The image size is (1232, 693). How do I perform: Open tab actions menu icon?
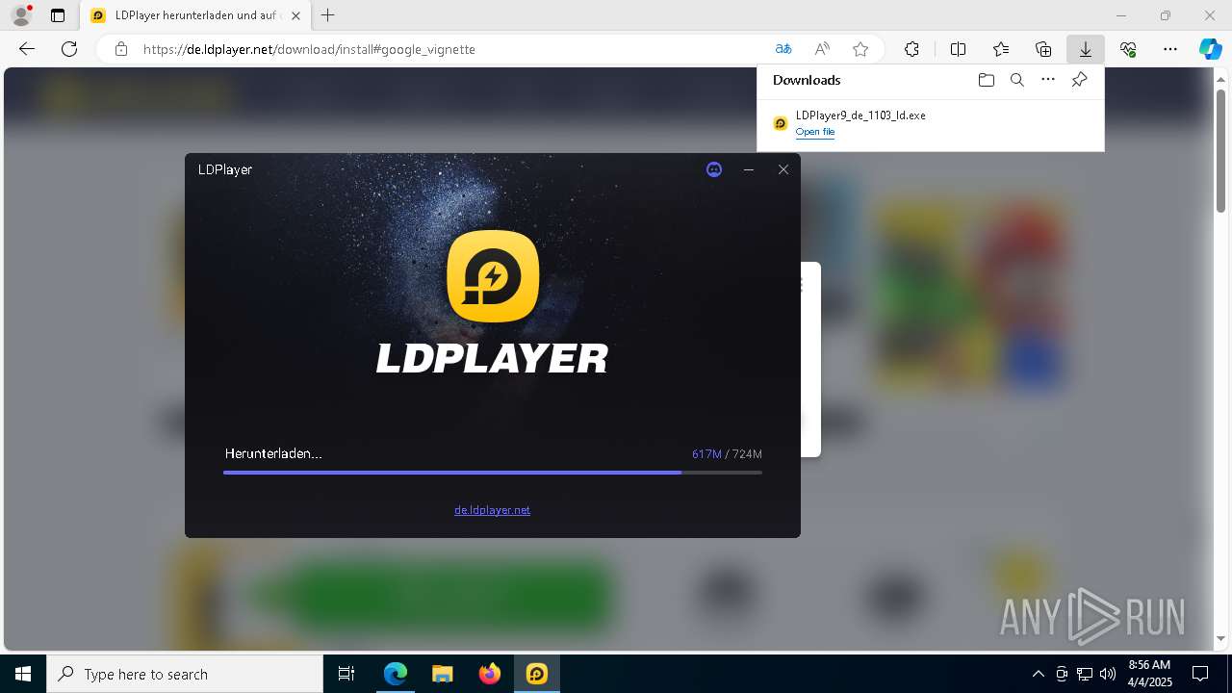click(58, 15)
